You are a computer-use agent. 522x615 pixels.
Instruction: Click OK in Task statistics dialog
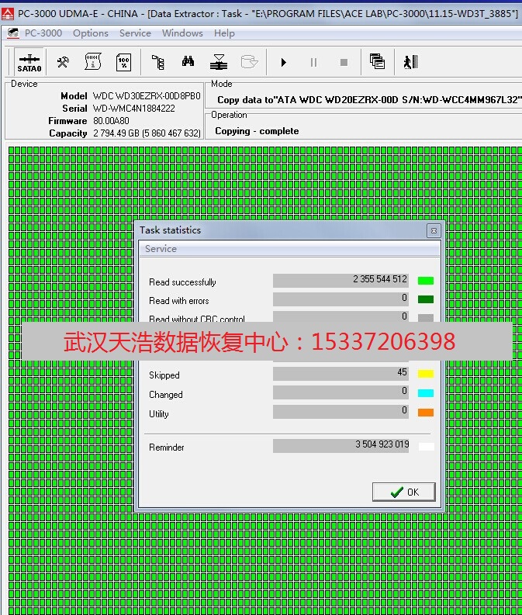click(x=404, y=492)
